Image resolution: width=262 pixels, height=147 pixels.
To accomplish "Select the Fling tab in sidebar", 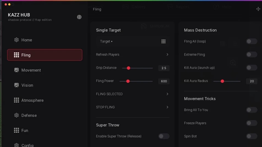I will click(45, 55).
